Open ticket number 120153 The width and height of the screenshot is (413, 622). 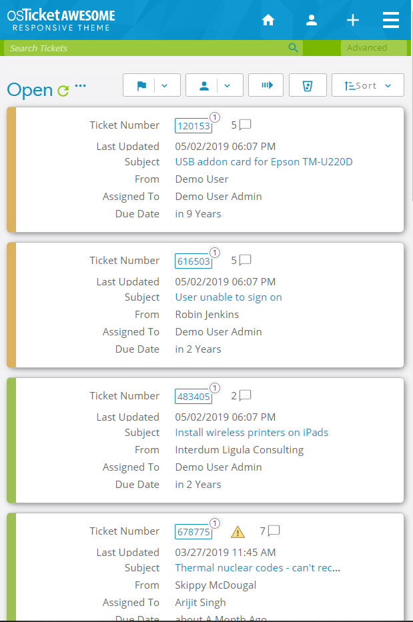pos(193,126)
